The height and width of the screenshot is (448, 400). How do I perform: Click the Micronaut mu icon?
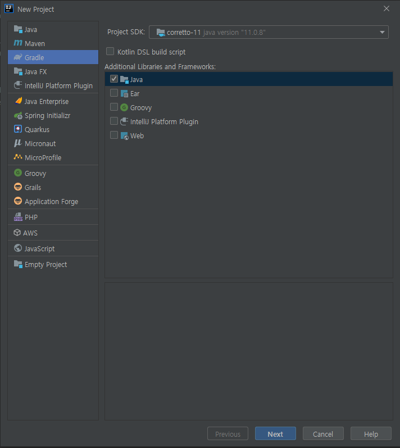pos(18,143)
